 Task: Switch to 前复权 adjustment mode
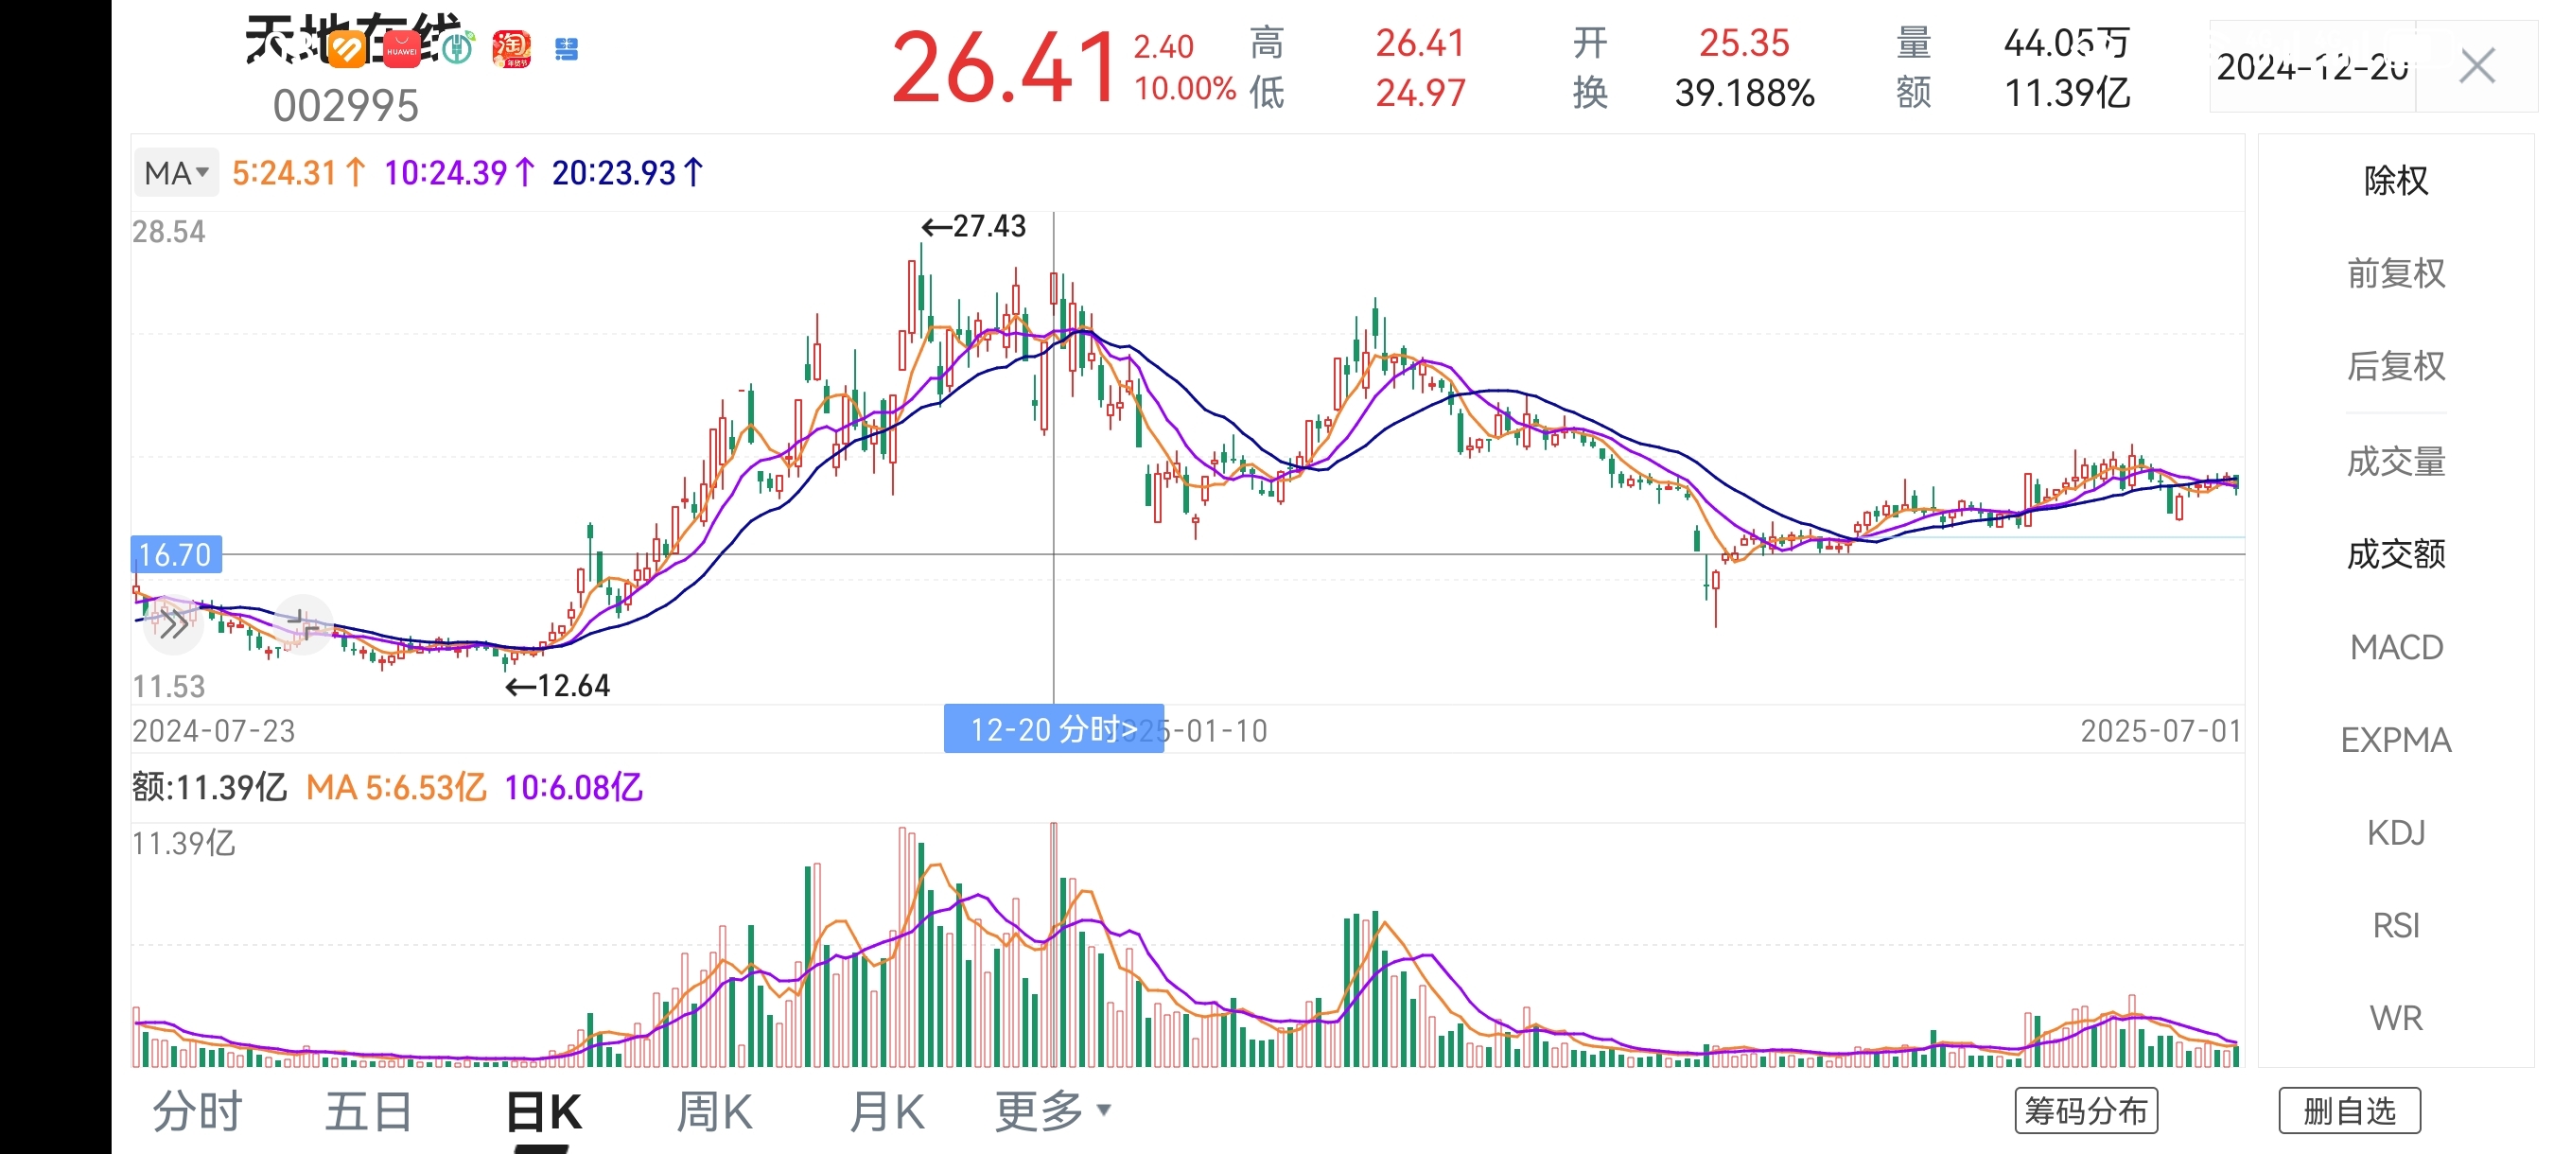tap(2395, 272)
